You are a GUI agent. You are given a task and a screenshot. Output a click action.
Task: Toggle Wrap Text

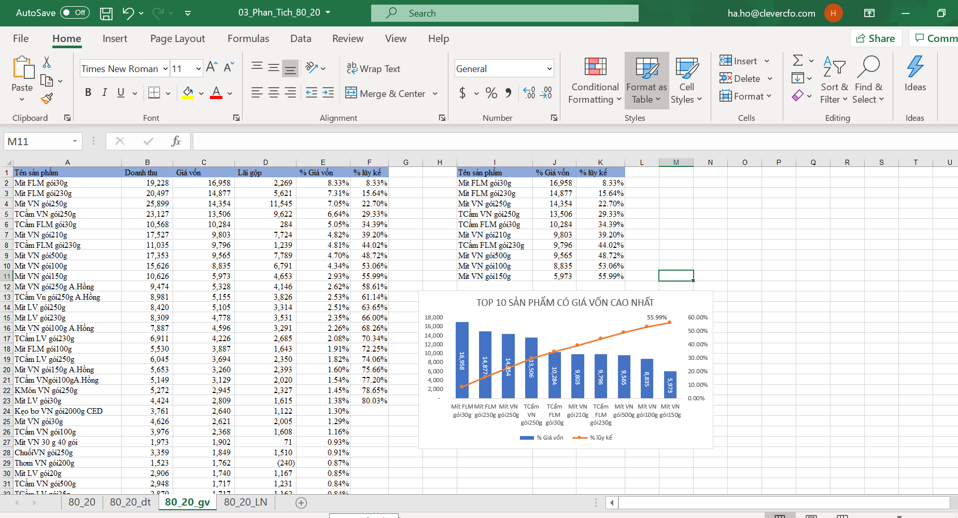click(373, 69)
